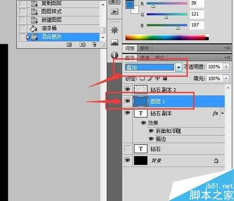Hide the 图层 1 layer
Viewport: 234px width, 201px height.
coord(128,101)
